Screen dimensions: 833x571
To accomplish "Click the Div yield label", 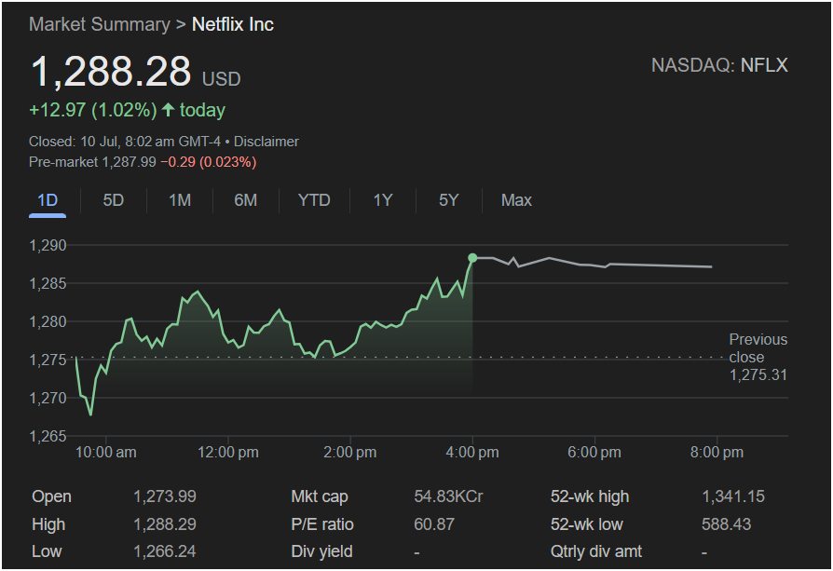I will click(321, 551).
